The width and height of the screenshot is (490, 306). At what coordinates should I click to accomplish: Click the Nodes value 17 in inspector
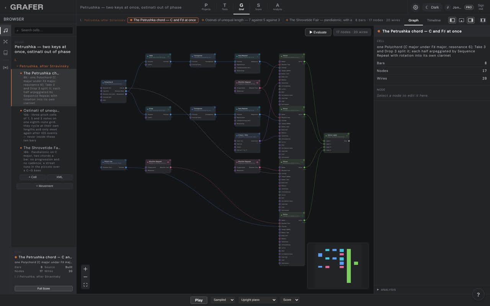[484, 71]
